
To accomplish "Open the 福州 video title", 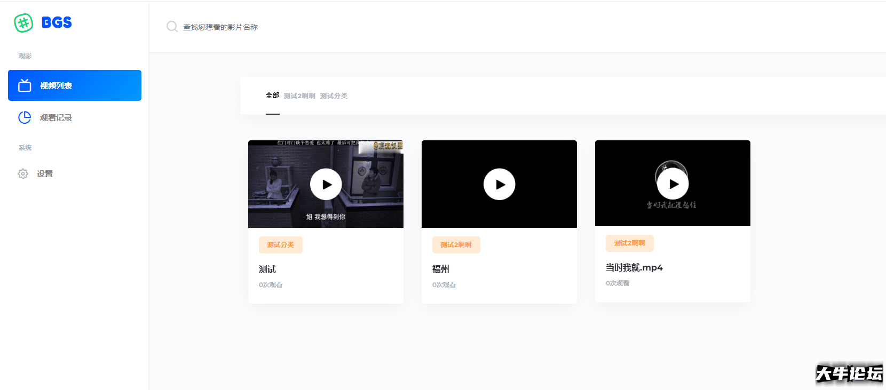I will (441, 269).
